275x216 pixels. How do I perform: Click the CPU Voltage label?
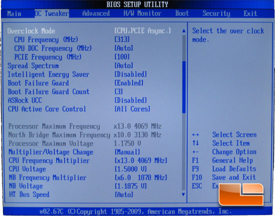click(27, 169)
